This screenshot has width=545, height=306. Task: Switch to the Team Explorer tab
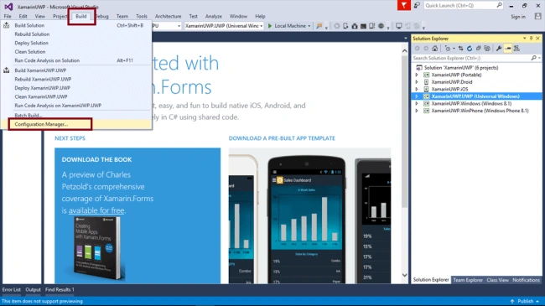(468, 280)
